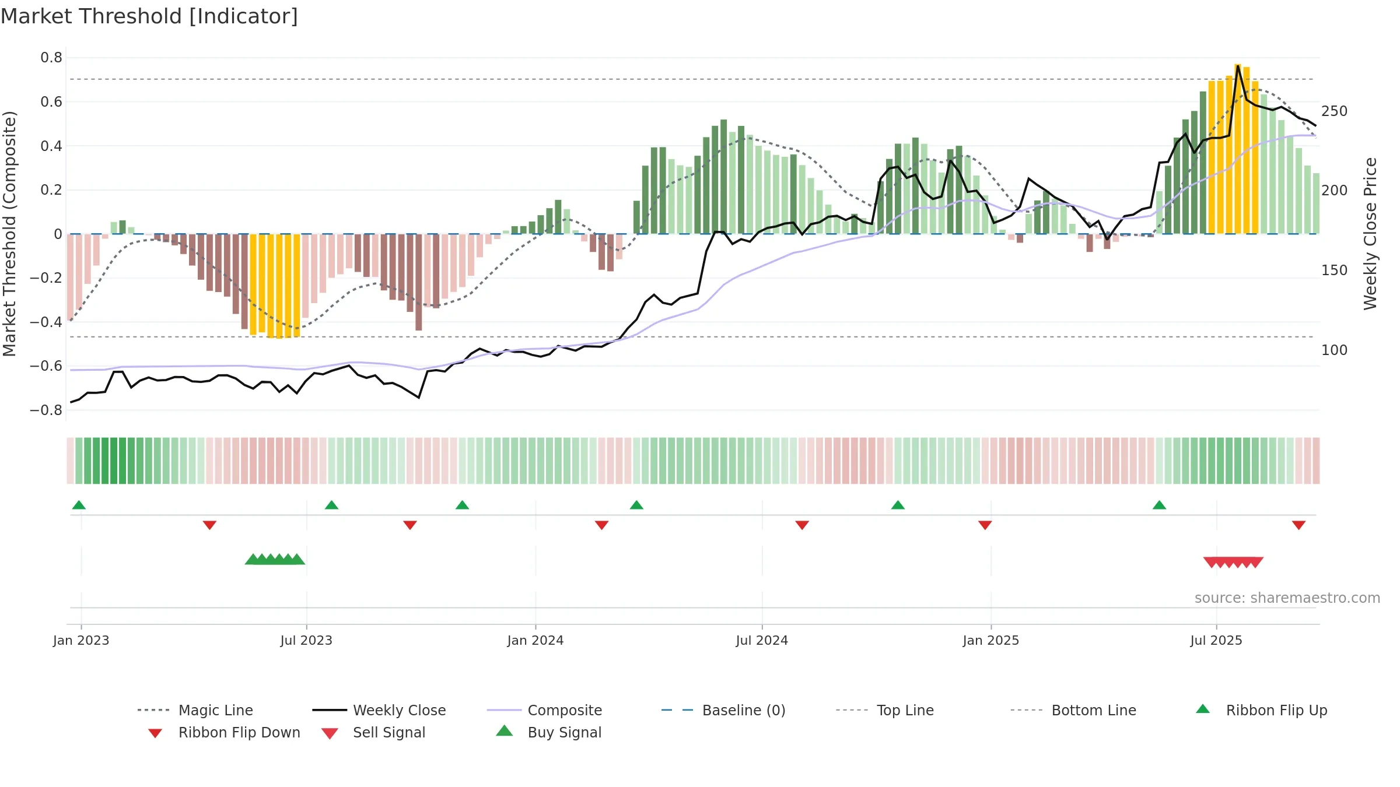
Task: Toggle Buy Signal legend entry
Action: (548, 732)
